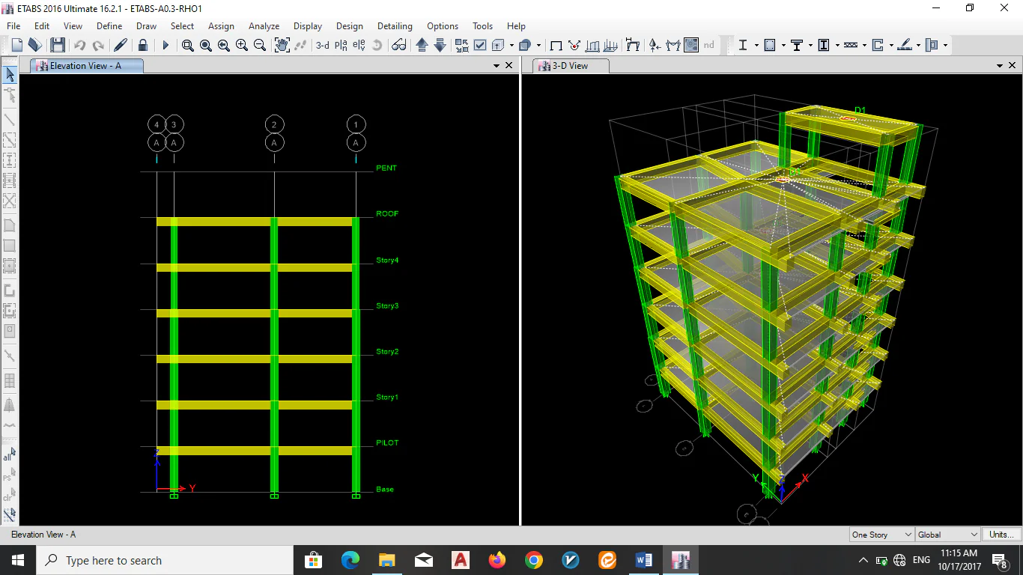Run analysis with the play arrow
The width and height of the screenshot is (1023, 575).
click(166, 46)
